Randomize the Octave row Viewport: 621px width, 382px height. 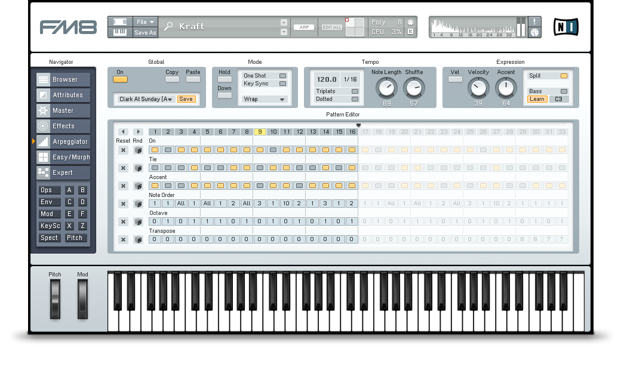pos(138,221)
